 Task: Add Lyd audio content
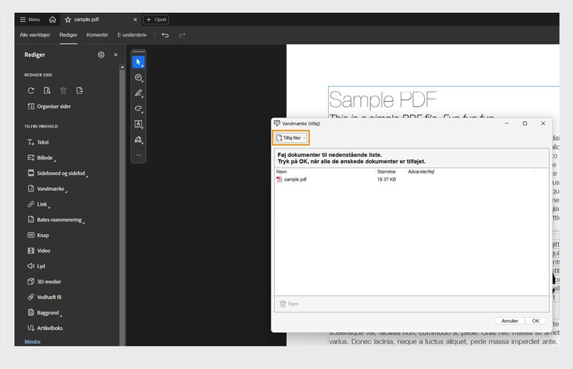(x=36, y=266)
